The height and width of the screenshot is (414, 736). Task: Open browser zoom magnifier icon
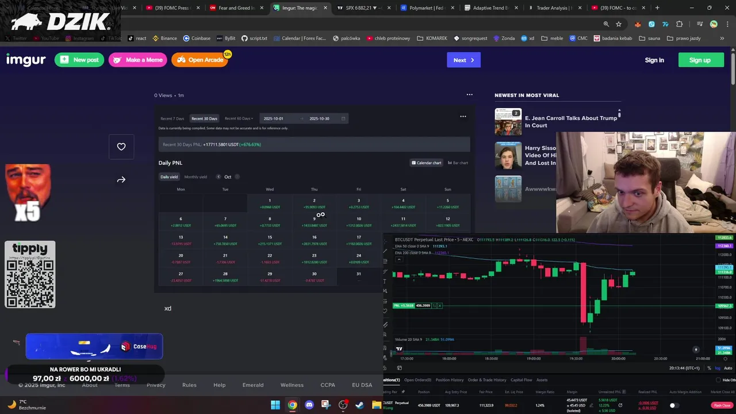pyautogui.click(x=606, y=24)
